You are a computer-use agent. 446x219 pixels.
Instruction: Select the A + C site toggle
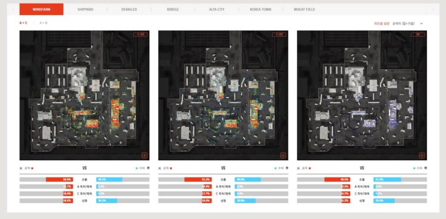click(24, 23)
